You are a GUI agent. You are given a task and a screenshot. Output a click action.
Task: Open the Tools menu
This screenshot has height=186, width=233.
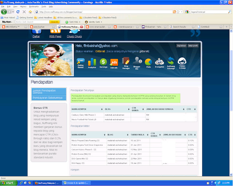pyautogui.click(x=44, y=7)
